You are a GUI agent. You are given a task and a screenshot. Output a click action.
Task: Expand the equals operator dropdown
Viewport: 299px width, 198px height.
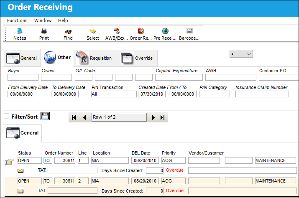(241, 54)
